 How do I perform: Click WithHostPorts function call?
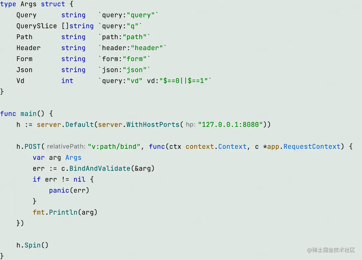(x=153, y=125)
